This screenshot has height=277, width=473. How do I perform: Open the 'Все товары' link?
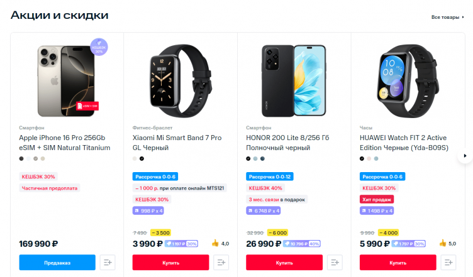point(446,17)
